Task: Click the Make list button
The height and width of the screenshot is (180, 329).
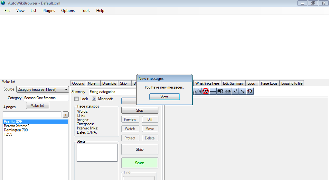Action: pos(37,106)
